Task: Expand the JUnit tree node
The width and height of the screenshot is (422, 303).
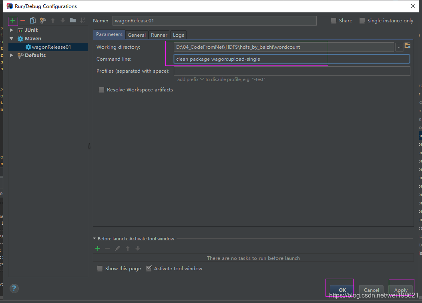Action: click(12, 30)
